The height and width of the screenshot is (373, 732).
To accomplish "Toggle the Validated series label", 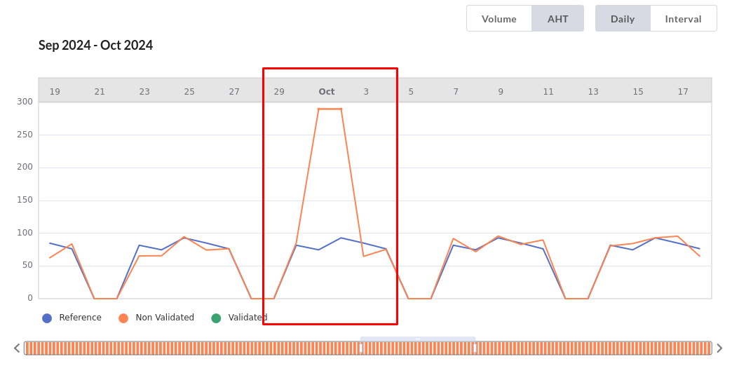I will coord(248,318).
